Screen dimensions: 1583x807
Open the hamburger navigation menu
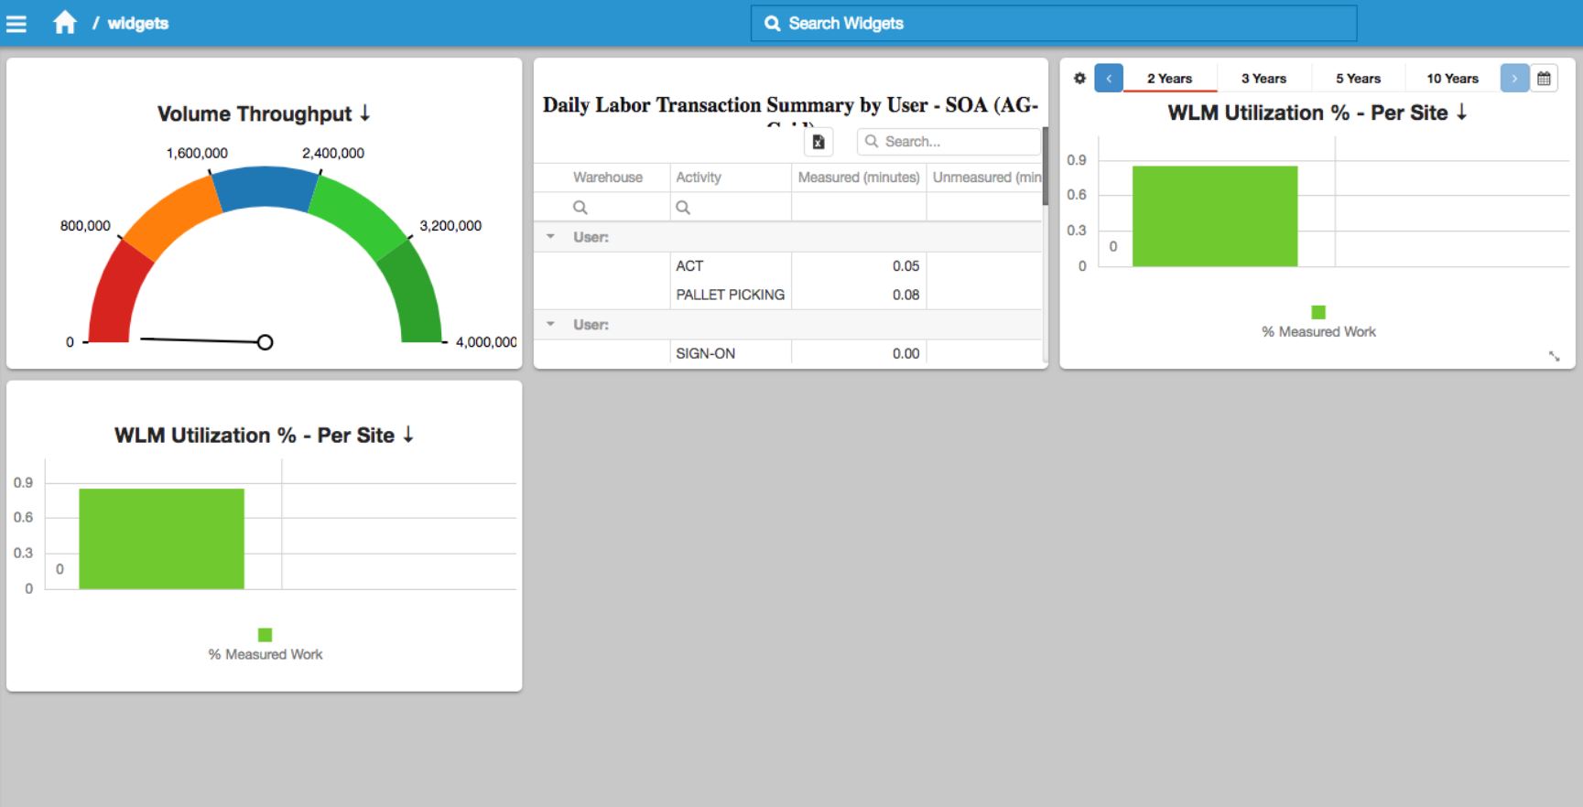(x=16, y=24)
